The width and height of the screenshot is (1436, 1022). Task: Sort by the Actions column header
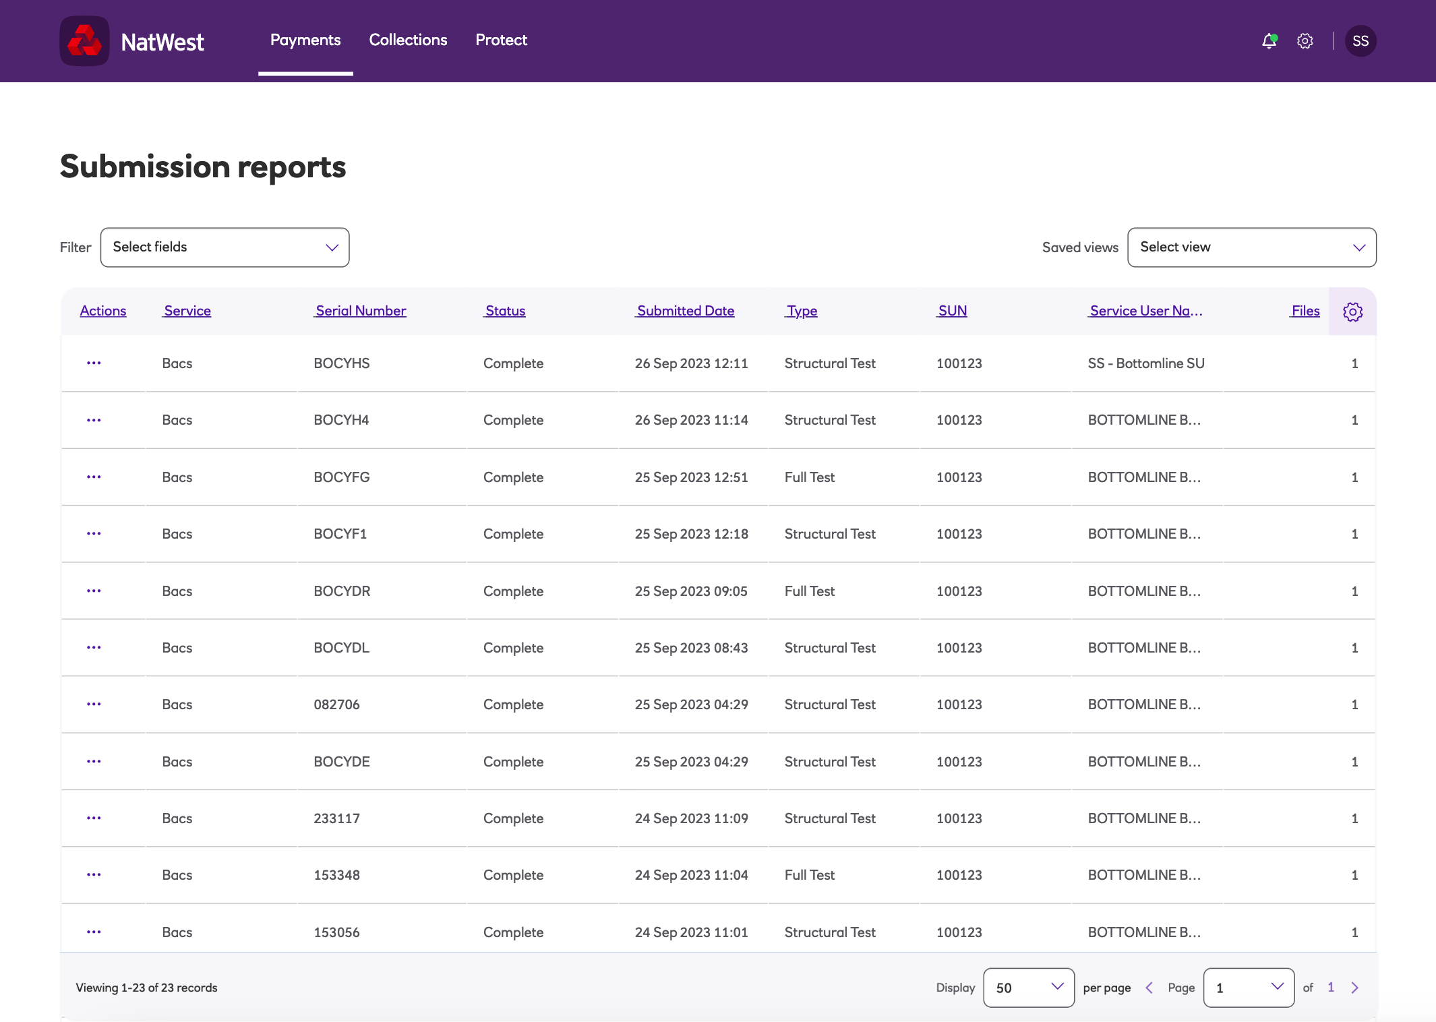tap(103, 311)
